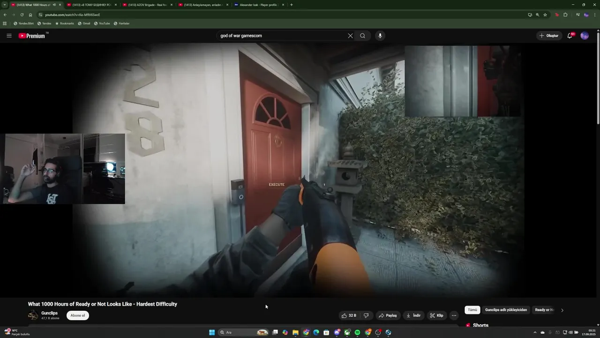This screenshot has height=338, width=600.
Task: Go back with the browser back arrow
Action: point(5,15)
